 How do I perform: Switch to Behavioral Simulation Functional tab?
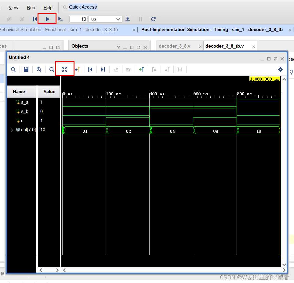click(59, 30)
